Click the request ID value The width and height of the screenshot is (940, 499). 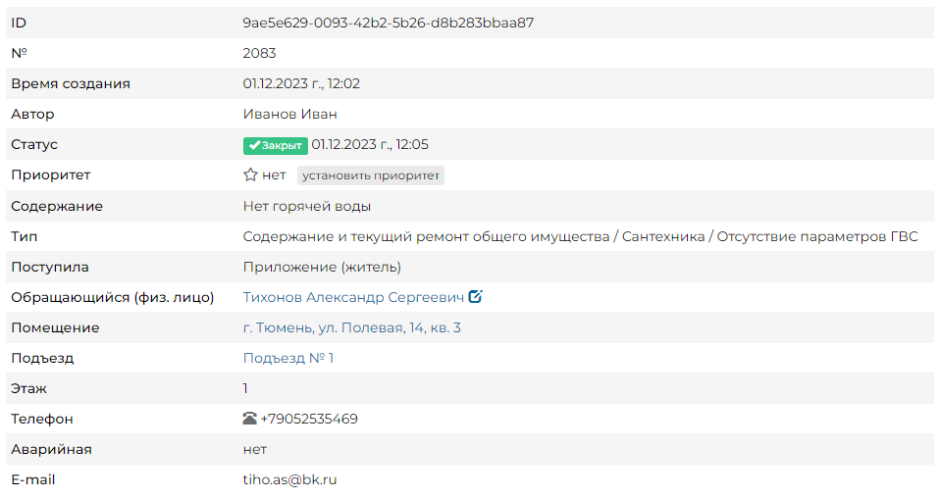[388, 23]
